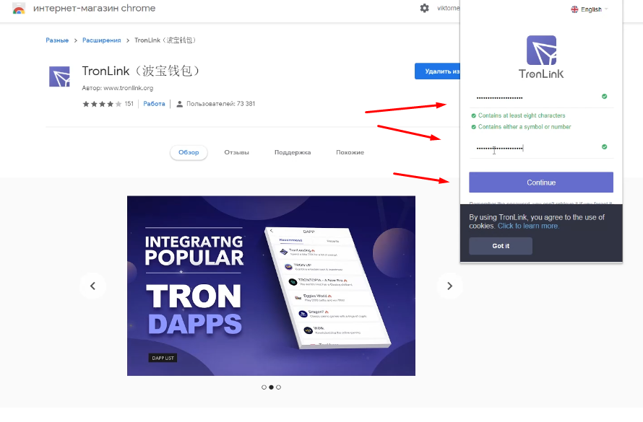Open the Работа category link
643x422 pixels.
click(x=154, y=104)
